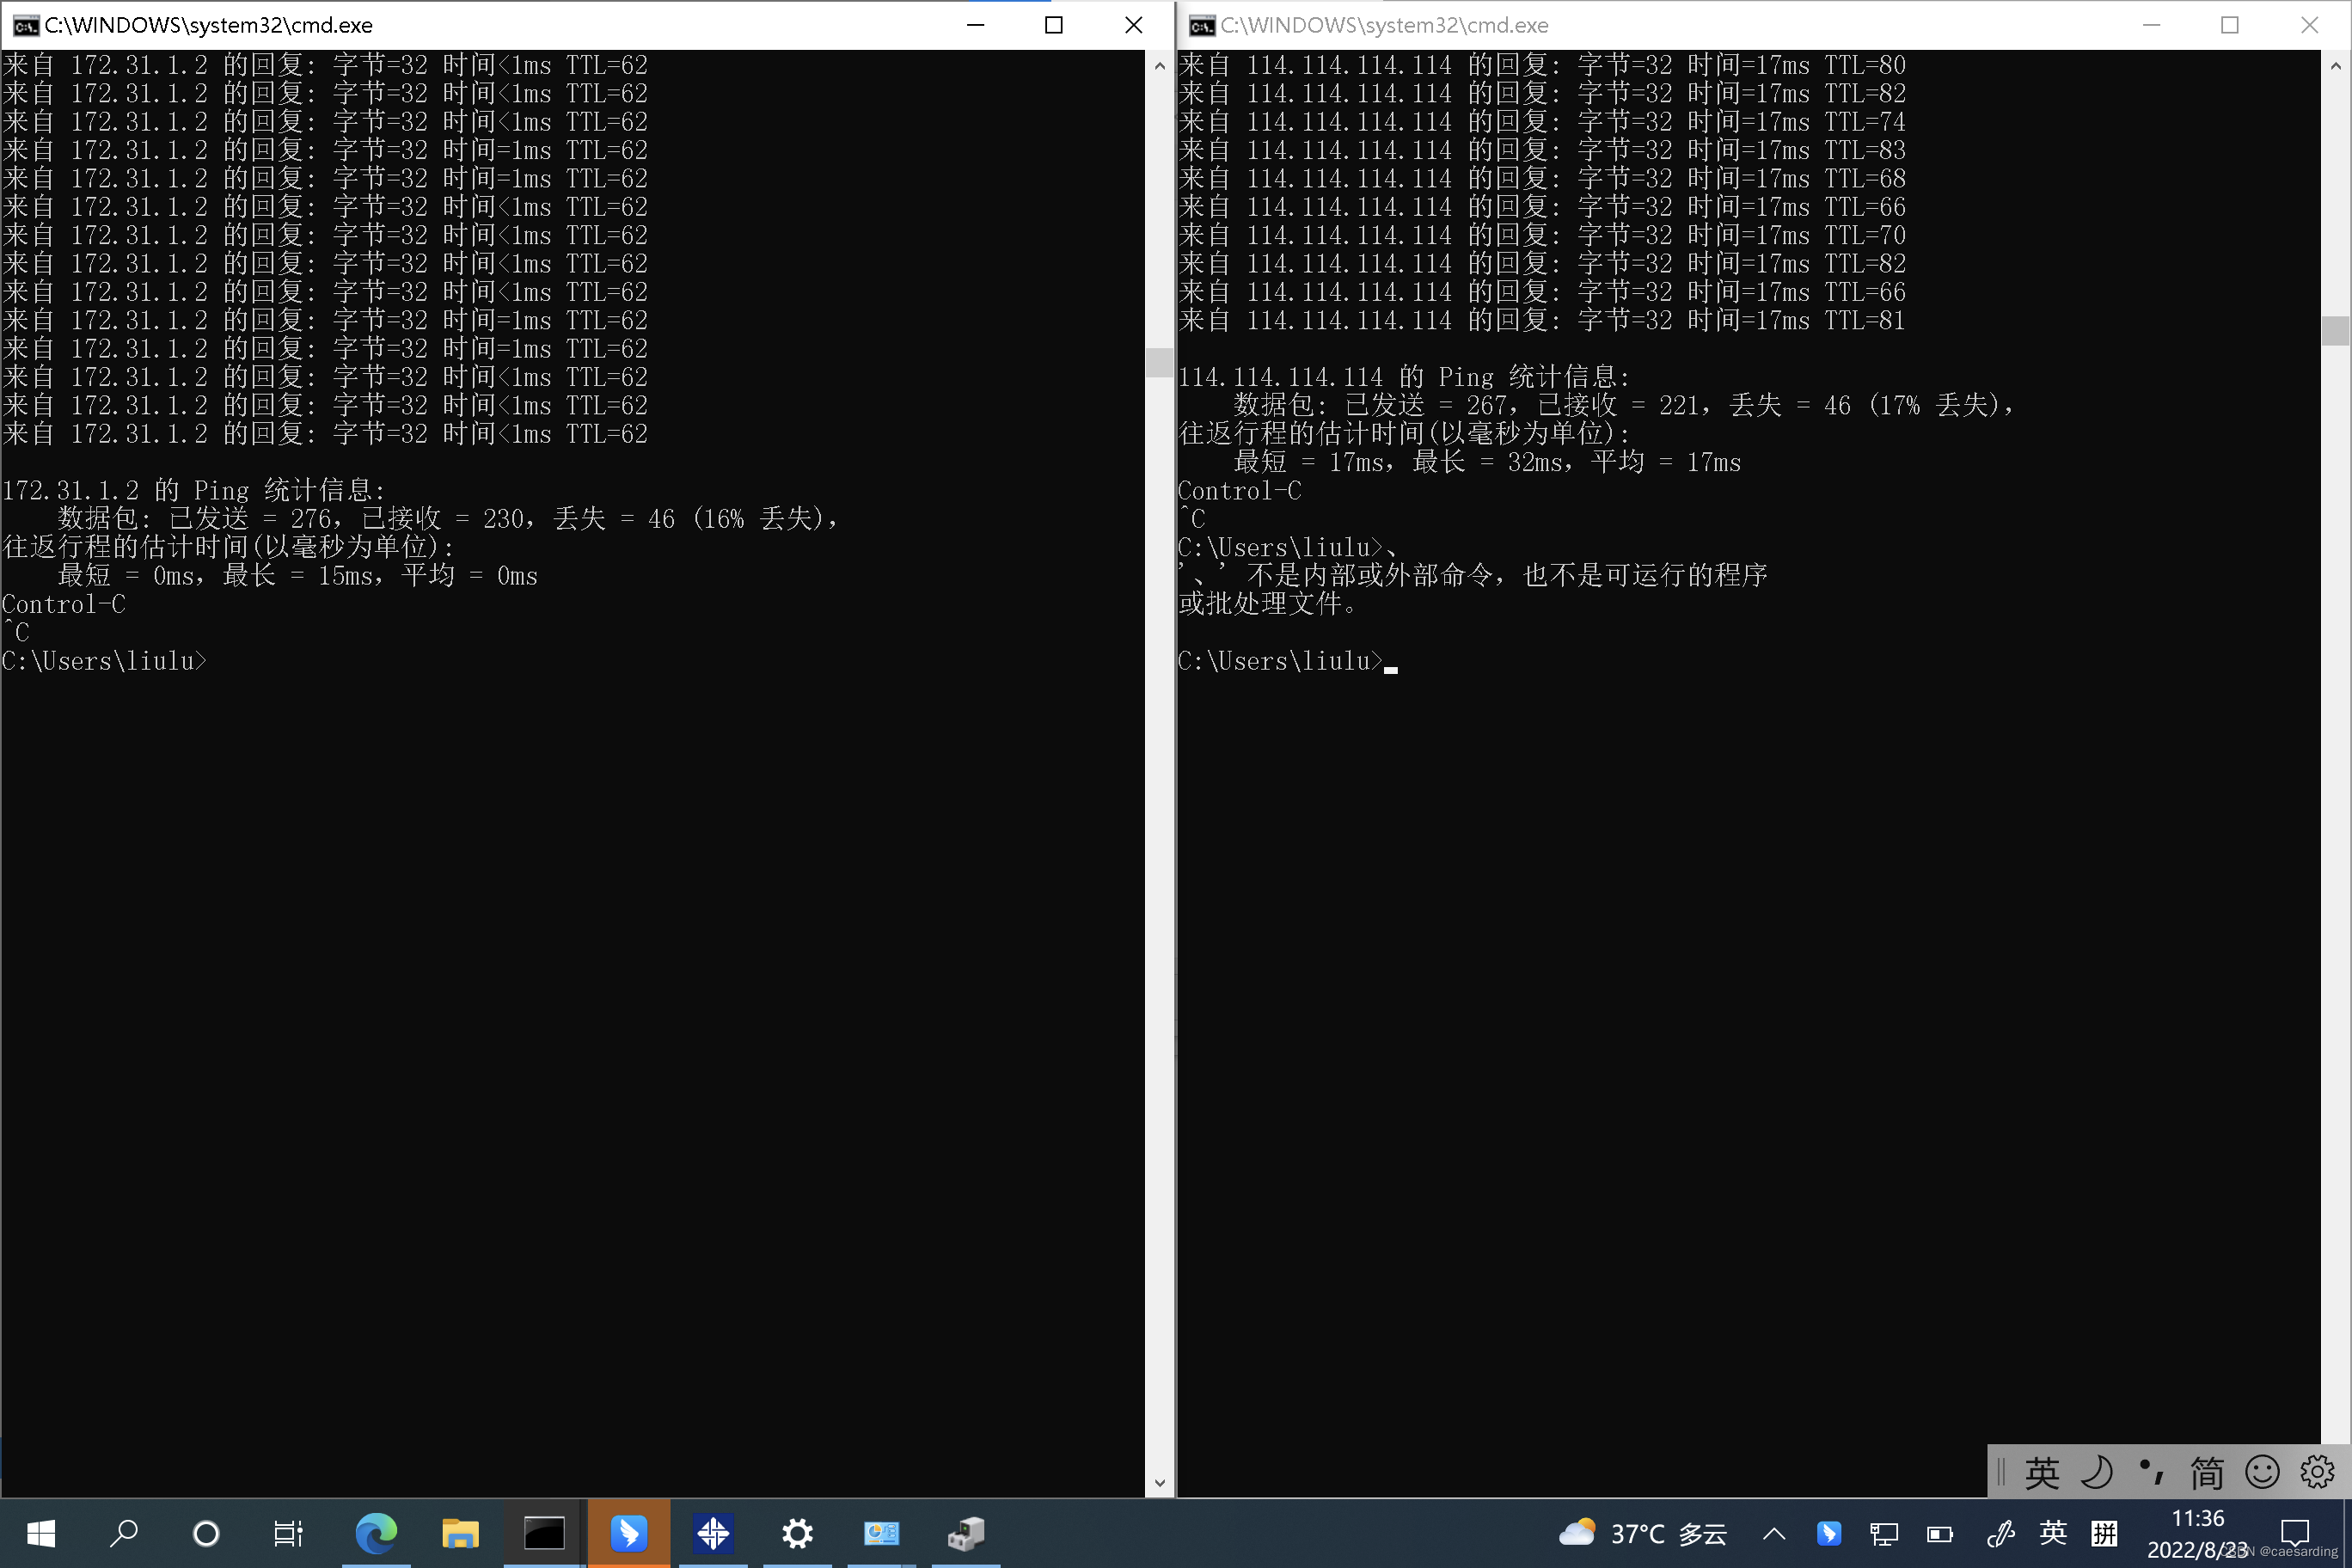The width and height of the screenshot is (2352, 1568).
Task: Expand the hidden system tray icons
Action: [x=1774, y=1533]
